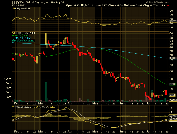
Task: Click the date 25-Jul-2022
Action: 19,5
